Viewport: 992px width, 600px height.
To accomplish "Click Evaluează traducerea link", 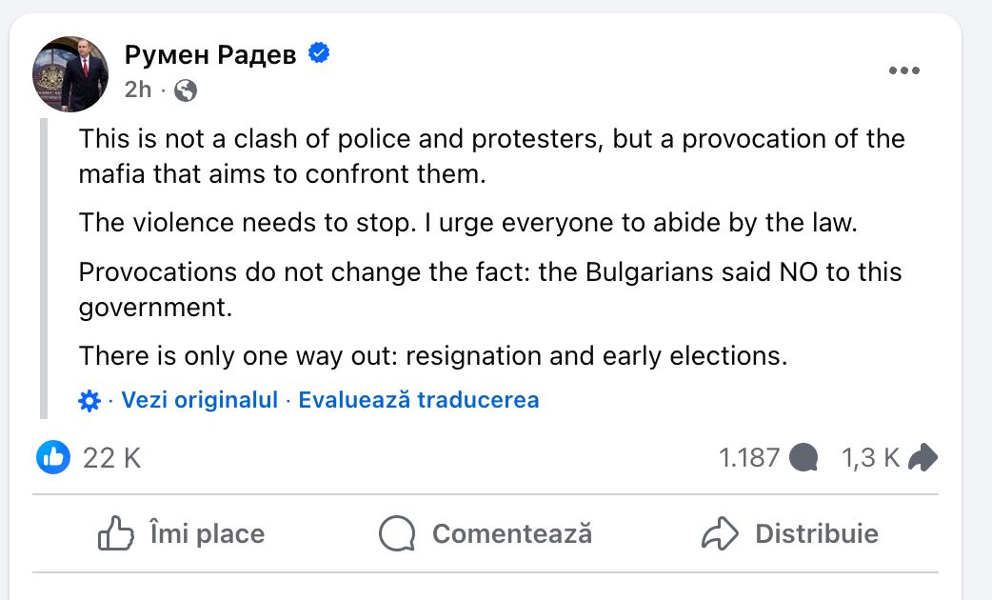I will pyautogui.click(x=419, y=400).
